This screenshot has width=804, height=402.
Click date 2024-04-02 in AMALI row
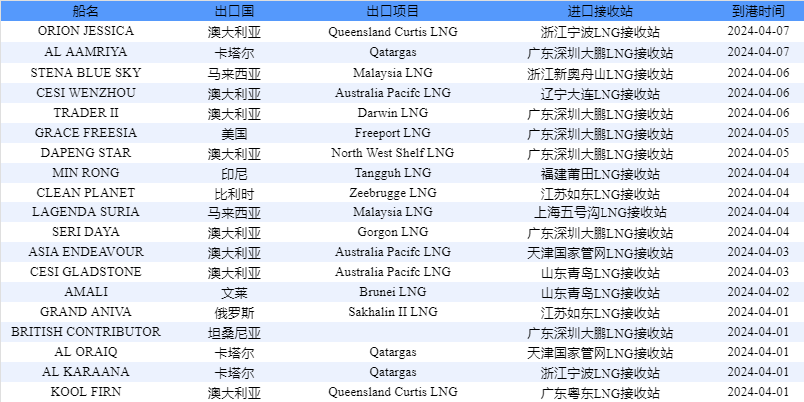(758, 291)
